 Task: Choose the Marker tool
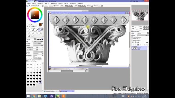[x=28, y=33]
